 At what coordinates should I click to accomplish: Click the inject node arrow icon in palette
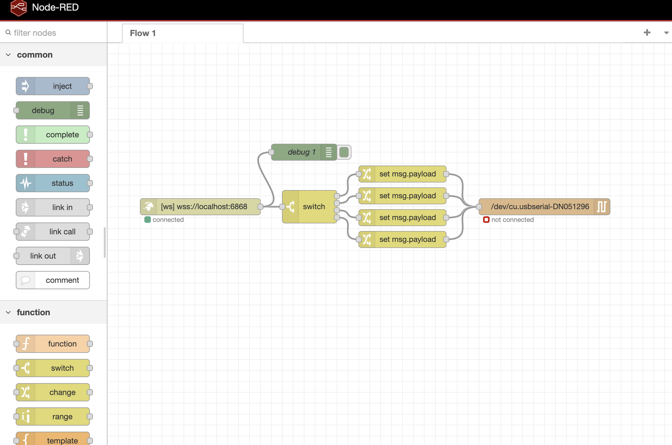(x=25, y=86)
